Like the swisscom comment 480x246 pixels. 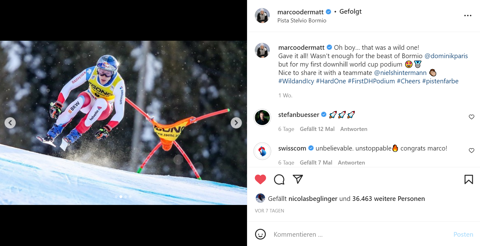pyautogui.click(x=471, y=151)
